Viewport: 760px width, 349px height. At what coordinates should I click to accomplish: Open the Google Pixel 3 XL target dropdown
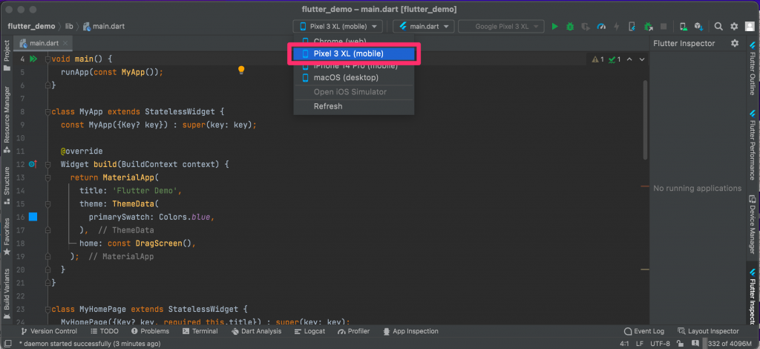click(501, 27)
